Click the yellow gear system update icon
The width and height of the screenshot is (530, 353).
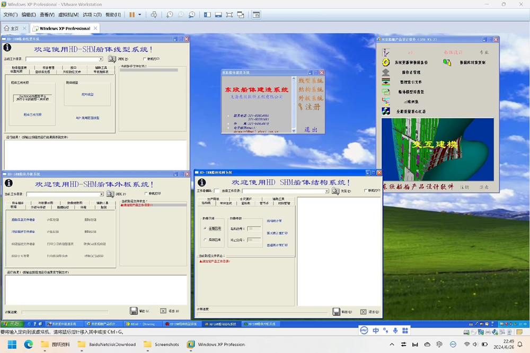click(x=386, y=62)
